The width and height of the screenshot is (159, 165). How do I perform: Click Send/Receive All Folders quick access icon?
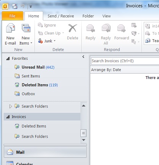coord(15,6)
